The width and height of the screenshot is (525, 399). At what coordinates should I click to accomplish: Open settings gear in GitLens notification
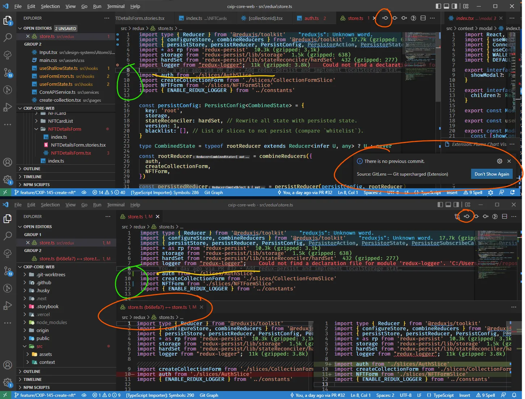[499, 161]
